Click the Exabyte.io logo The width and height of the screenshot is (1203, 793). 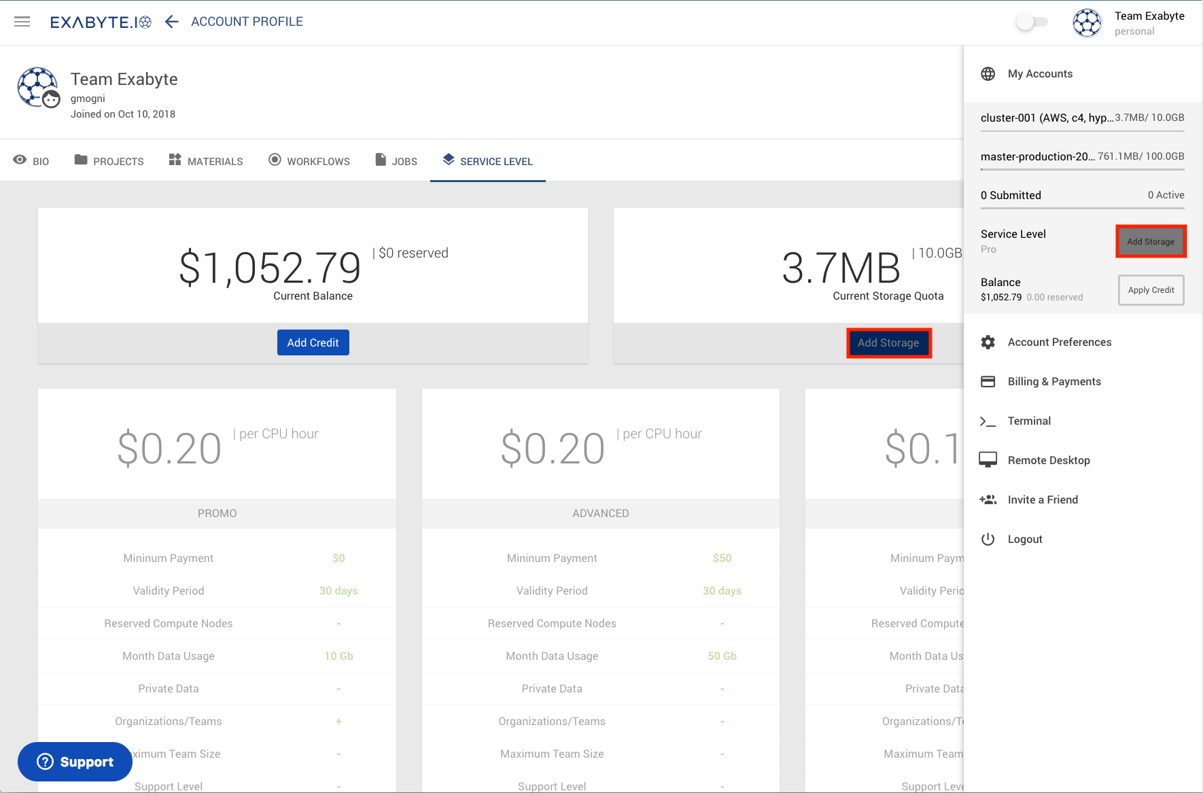click(101, 22)
